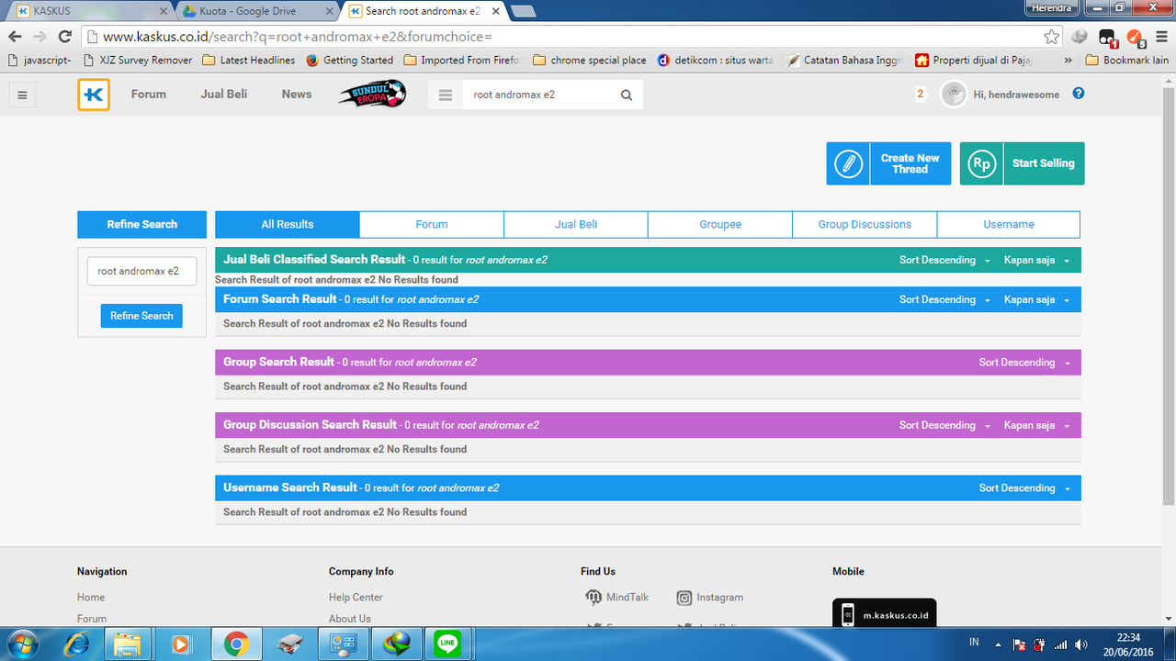Open Jual Beli in top navigation
1176x661 pixels.
(224, 95)
